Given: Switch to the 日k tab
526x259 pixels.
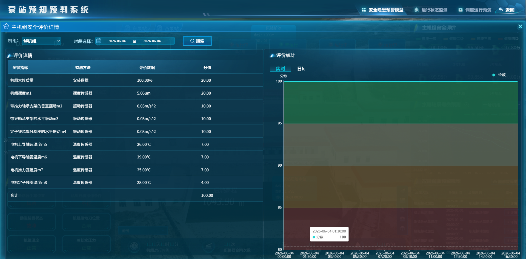Looking at the screenshot, I should [301, 69].
